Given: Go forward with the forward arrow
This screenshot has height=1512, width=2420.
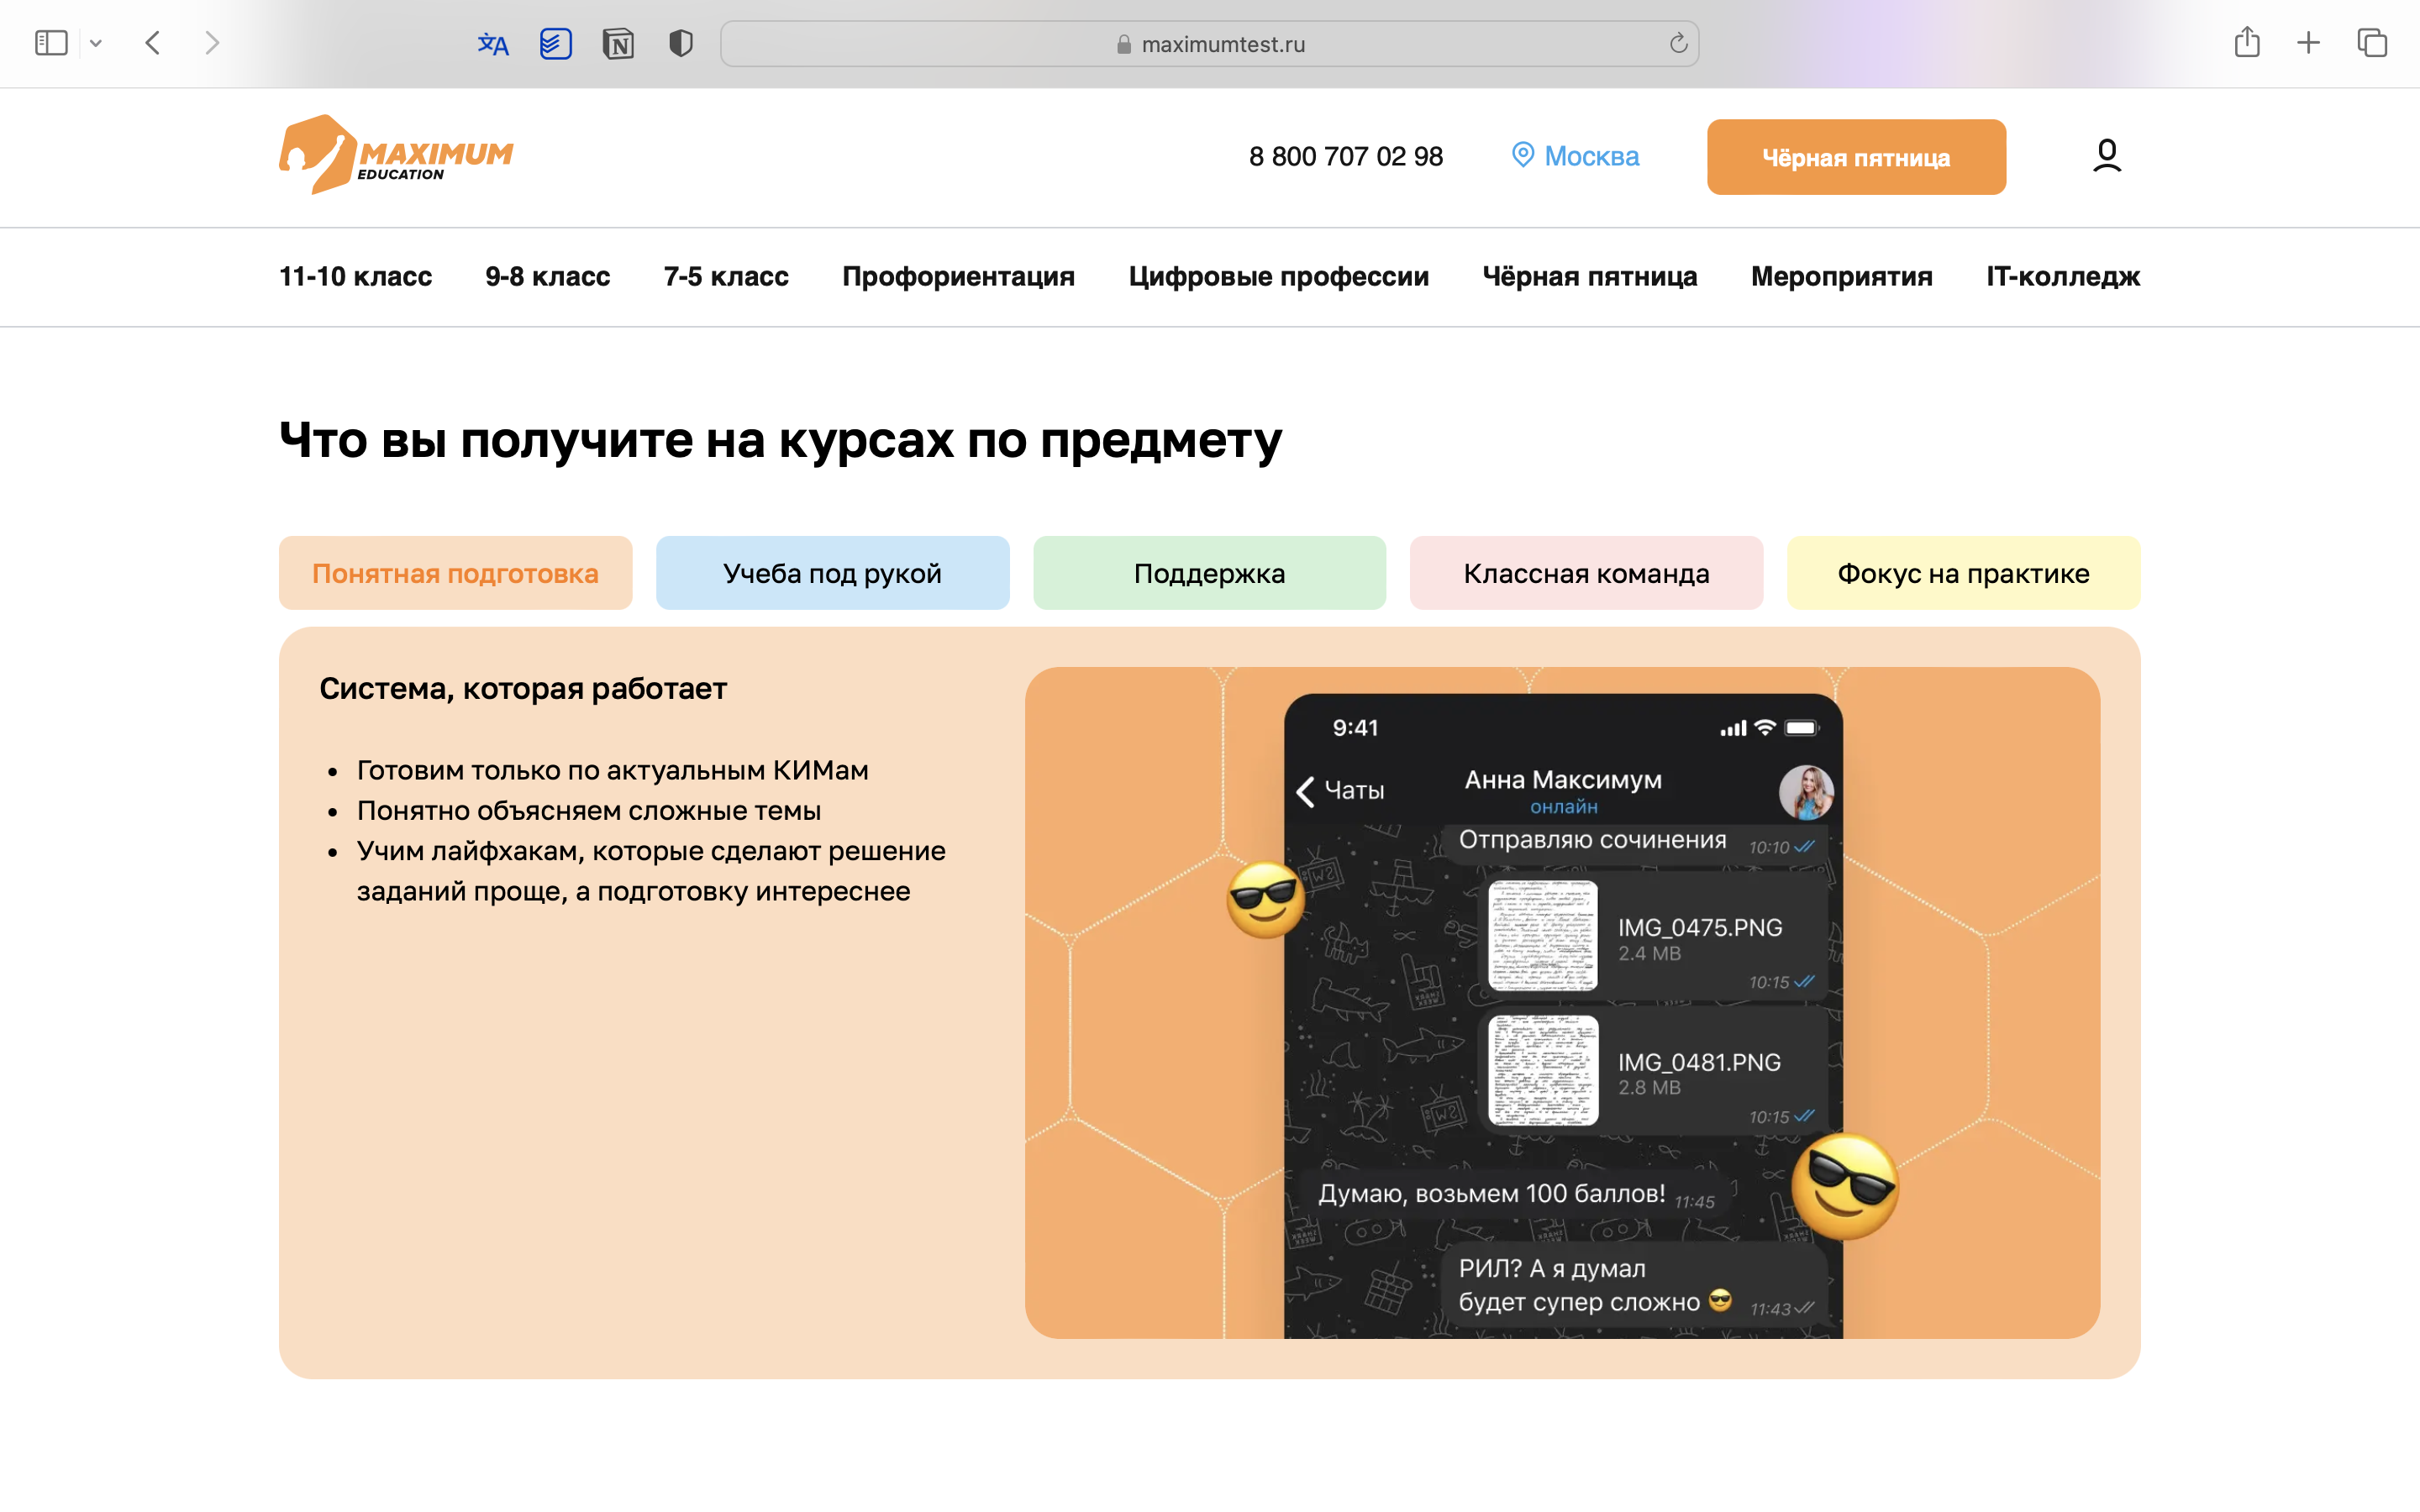Looking at the screenshot, I should coord(212,43).
